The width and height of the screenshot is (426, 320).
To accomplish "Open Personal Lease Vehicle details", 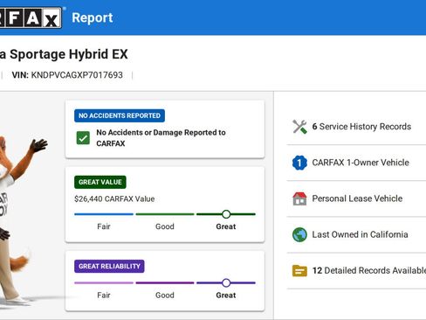I will click(357, 198).
